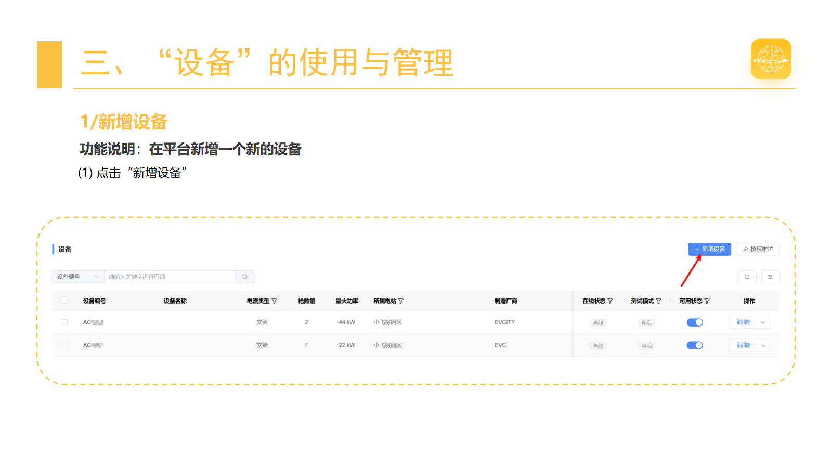The image size is (832, 468).
Task: Click 小飞将园区 in the 44 kW row
Action: pos(387,322)
